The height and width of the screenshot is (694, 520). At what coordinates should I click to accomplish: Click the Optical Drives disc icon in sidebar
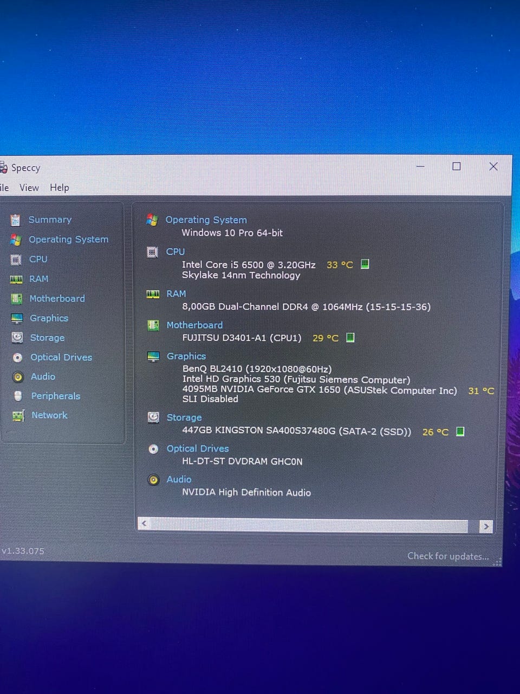coord(18,357)
